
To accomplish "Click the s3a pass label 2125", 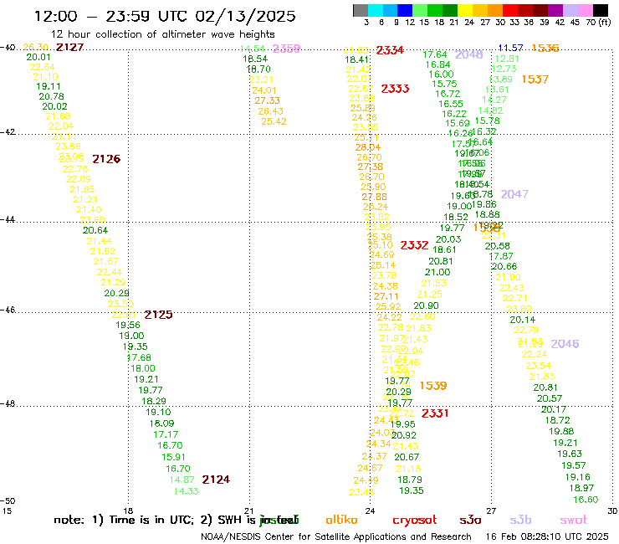I will coord(158,315).
